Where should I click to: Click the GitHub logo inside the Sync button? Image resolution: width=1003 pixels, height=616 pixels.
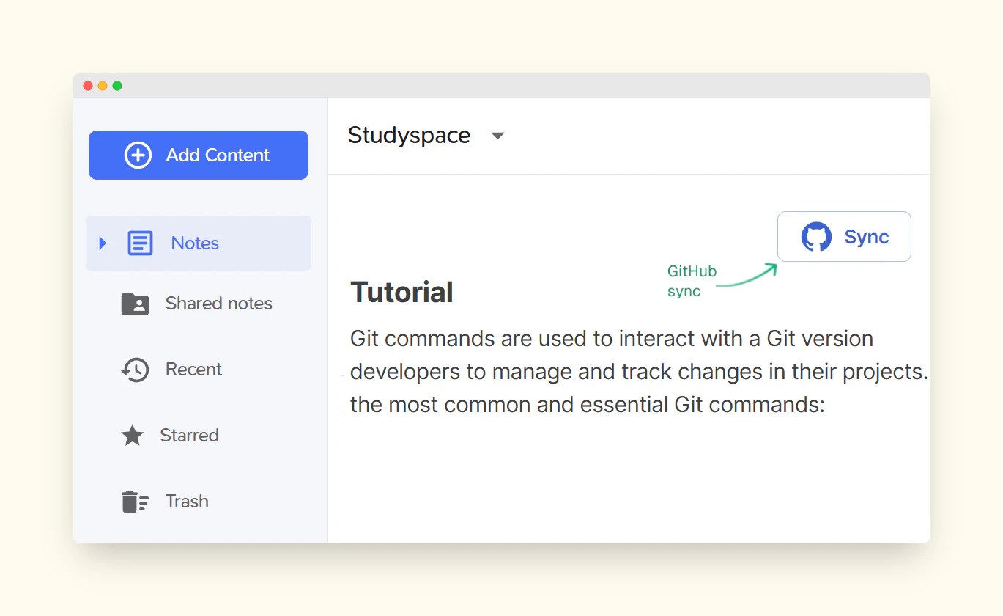pyautogui.click(x=815, y=236)
